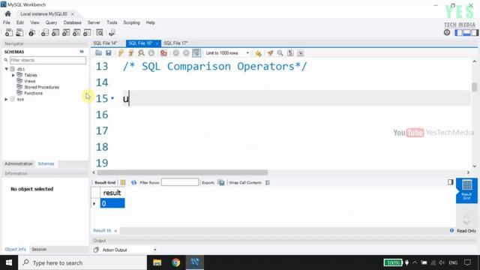Open the Help menu
The width and height of the screenshot is (480, 270).
150,22
